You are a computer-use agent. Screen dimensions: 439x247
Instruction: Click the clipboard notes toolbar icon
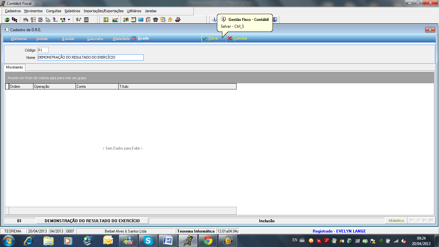tap(148, 20)
